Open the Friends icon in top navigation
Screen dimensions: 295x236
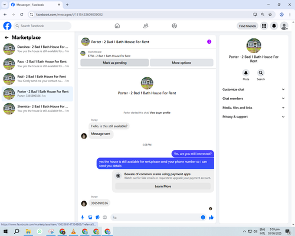(x=146, y=26)
